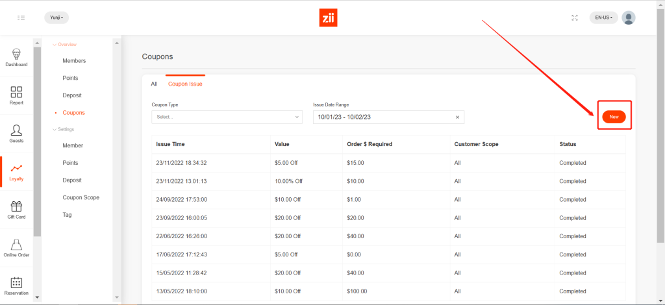The width and height of the screenshot is (665, 305).
Task: Open the Dashboard from the sidebar
Action: 16,58
